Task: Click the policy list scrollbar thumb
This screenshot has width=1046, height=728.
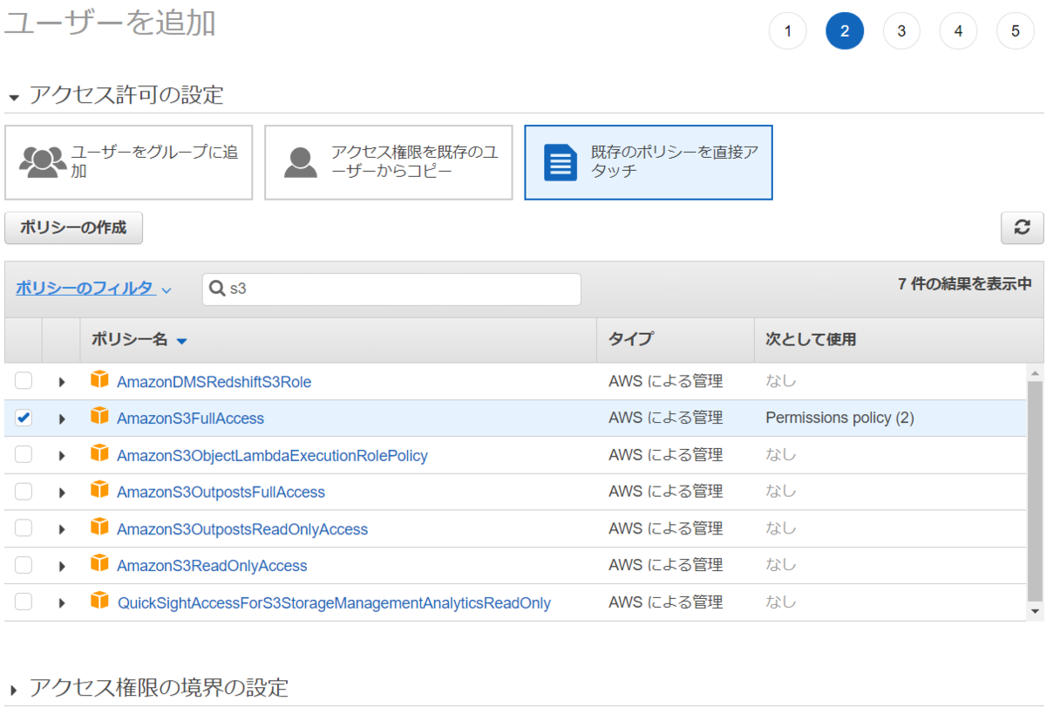Action: pyautogui.click(x=1035, y=491)
